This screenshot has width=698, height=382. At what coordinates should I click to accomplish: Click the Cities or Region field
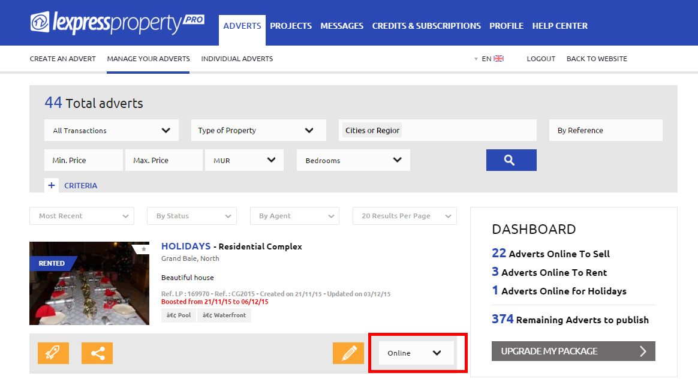click(438, 130)
